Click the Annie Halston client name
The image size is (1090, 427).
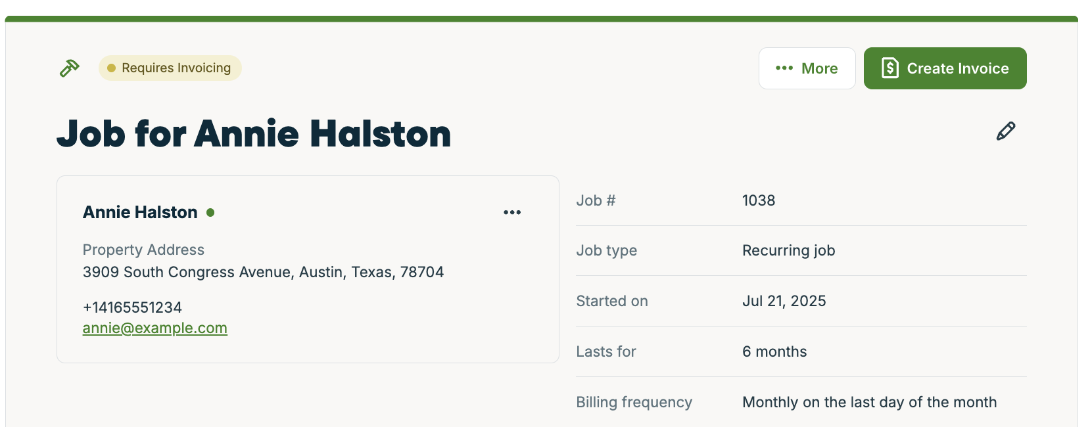pos(140,212)
